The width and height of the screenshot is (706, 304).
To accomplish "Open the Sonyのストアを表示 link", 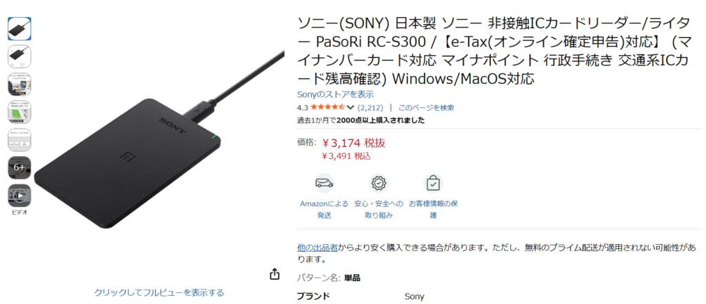I will (336, 94).
